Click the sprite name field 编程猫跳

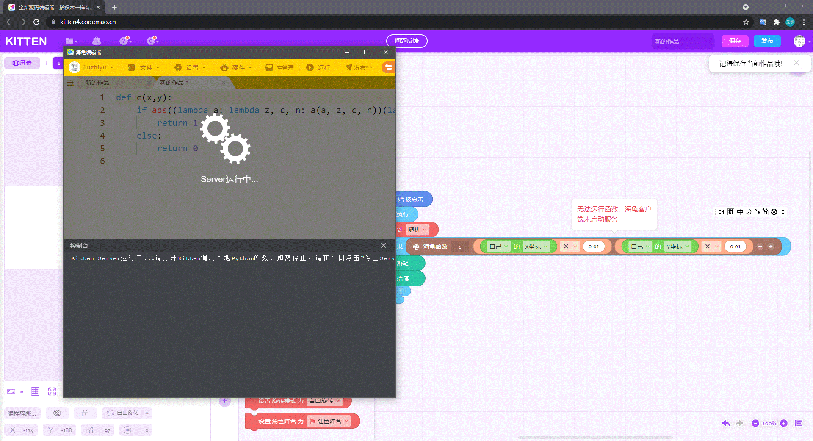click(x=22, y=413)
